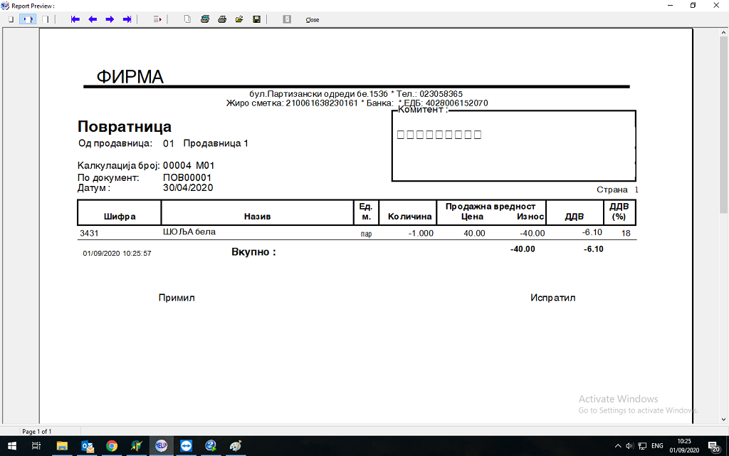The height and width of the screenshot is (456, 729).
Task: Click the Примил signature label
Action: [177, 298]
